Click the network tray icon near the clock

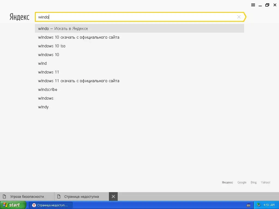coord(259,205)
